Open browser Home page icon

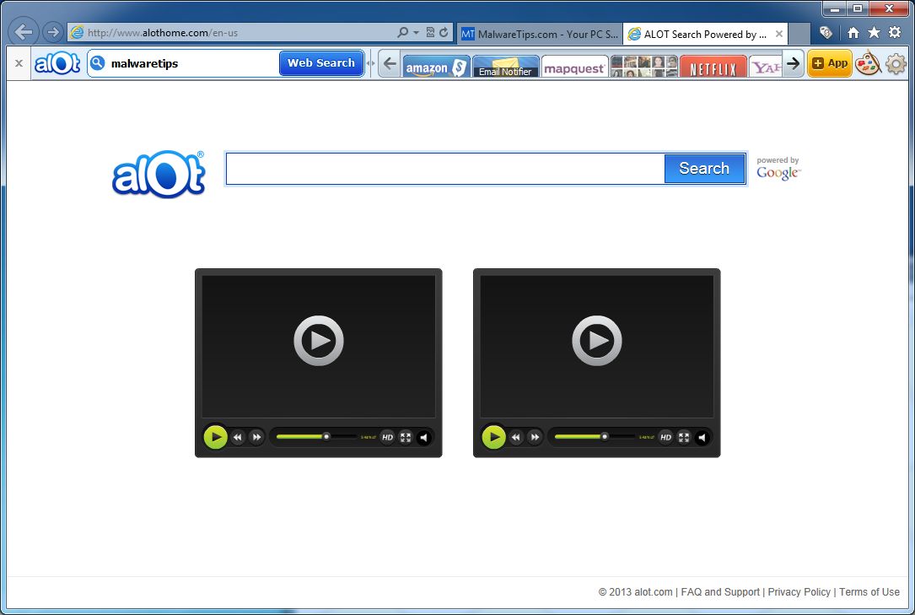point(853,33)
